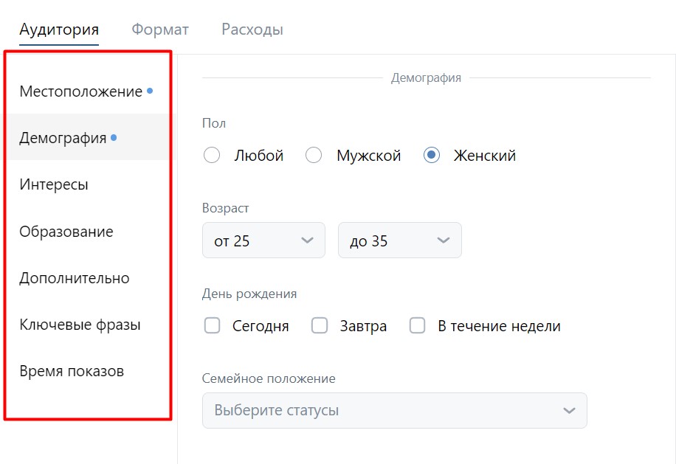Image resolution: width=676 pixels, height=464 pixels.
Task: Select the Аудитория tab
Action: point(59,30)
